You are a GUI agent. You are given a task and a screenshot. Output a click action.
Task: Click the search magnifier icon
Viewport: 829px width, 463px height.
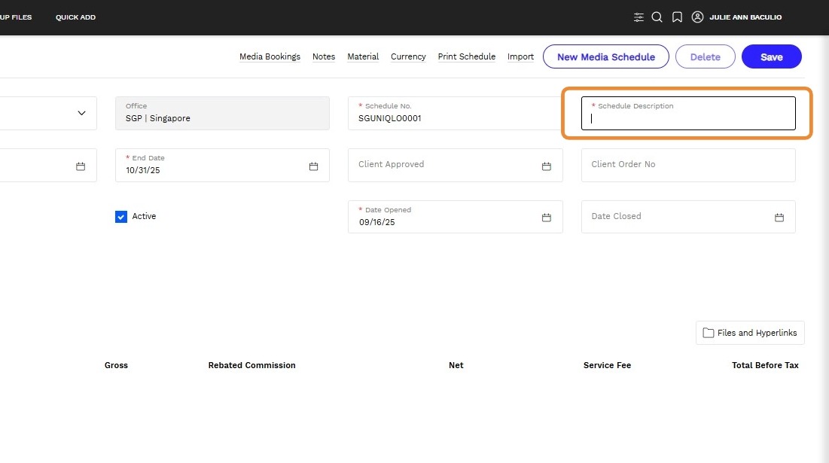(x=657, y=17)
